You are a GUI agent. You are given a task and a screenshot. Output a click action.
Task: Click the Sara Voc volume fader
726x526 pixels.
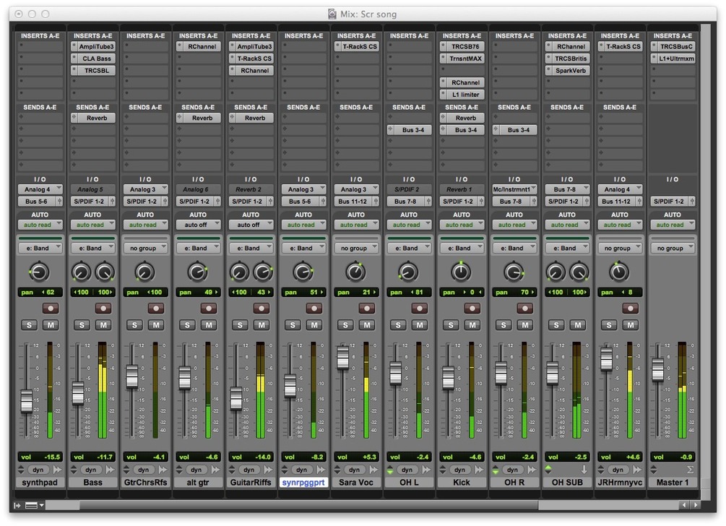(x=342, y=358)
